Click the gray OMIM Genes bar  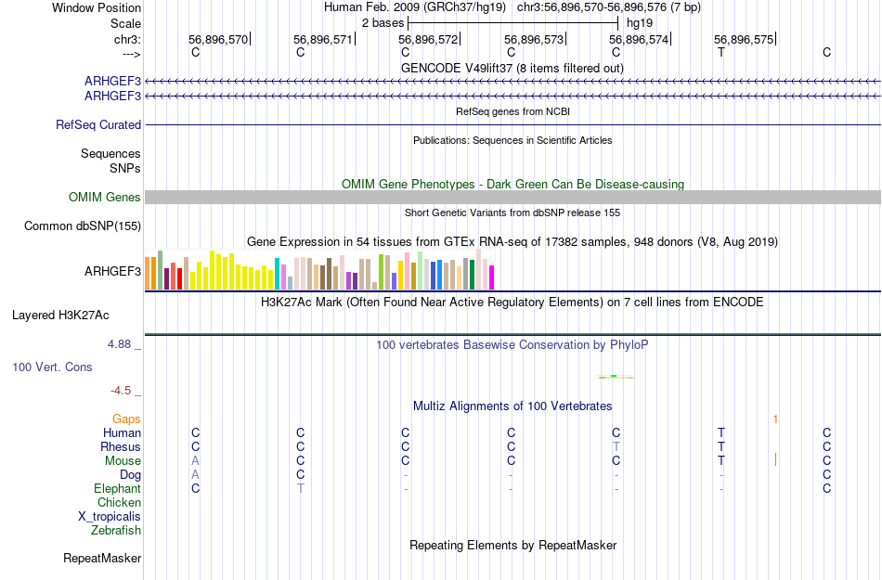point(513,198)
